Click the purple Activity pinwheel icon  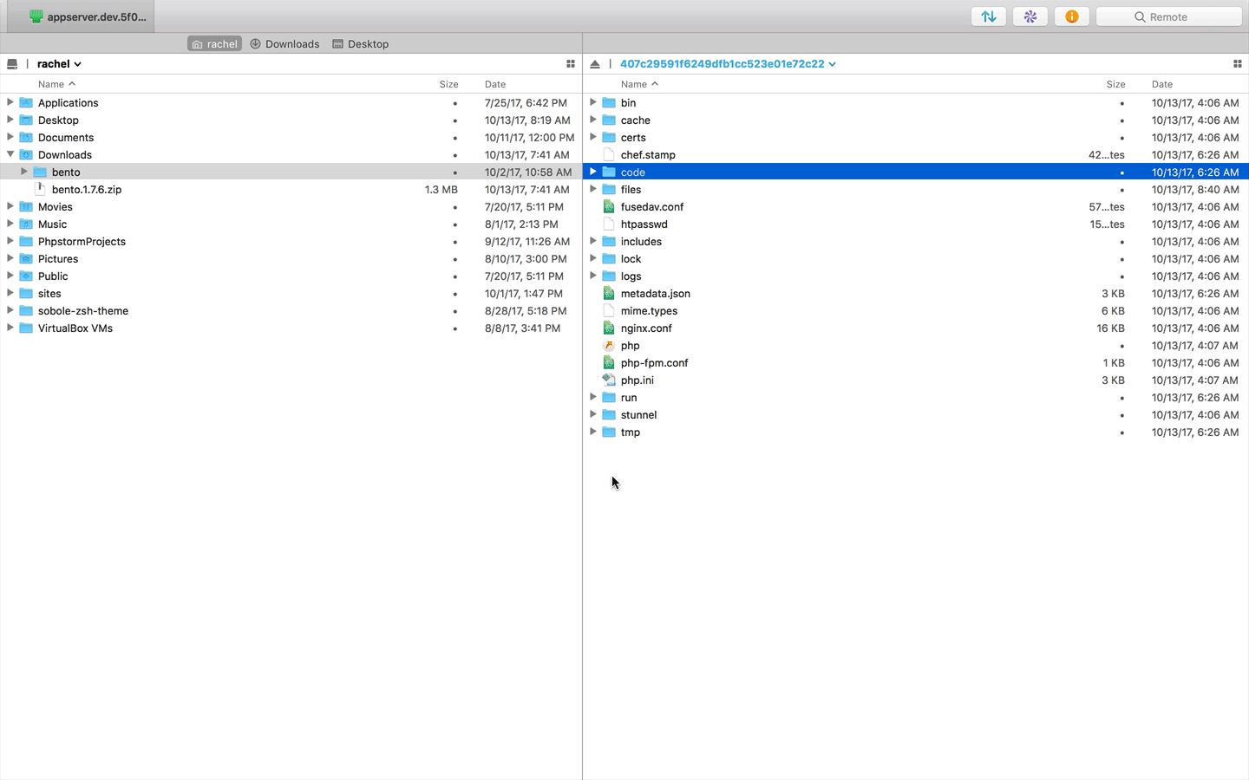[x=1030, y=16]
